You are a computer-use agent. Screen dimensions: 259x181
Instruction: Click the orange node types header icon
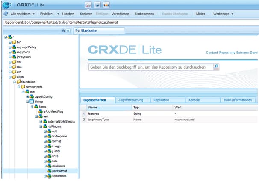coord(106,5)
